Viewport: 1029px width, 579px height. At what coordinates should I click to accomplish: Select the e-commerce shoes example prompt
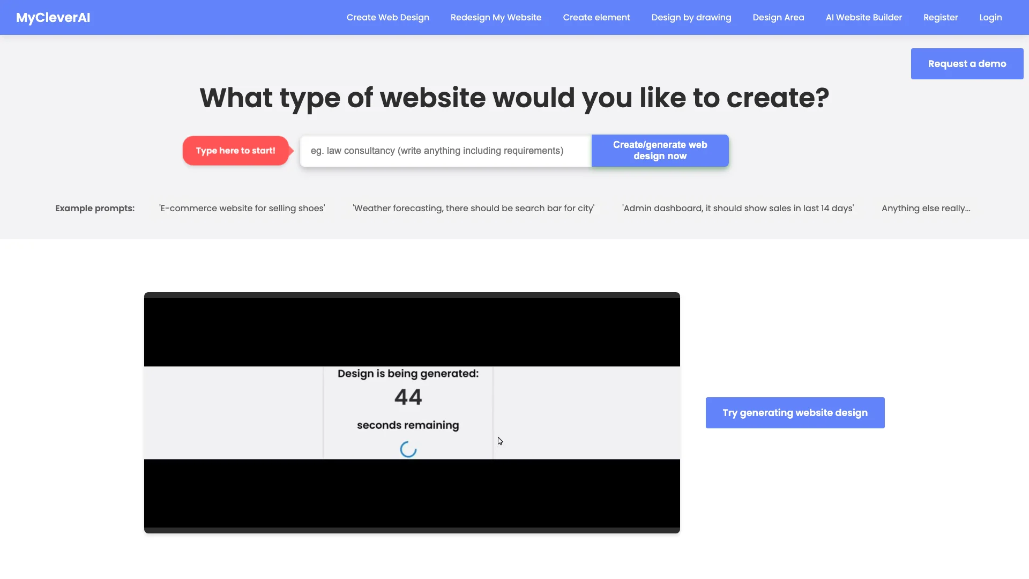click(242, 208)
